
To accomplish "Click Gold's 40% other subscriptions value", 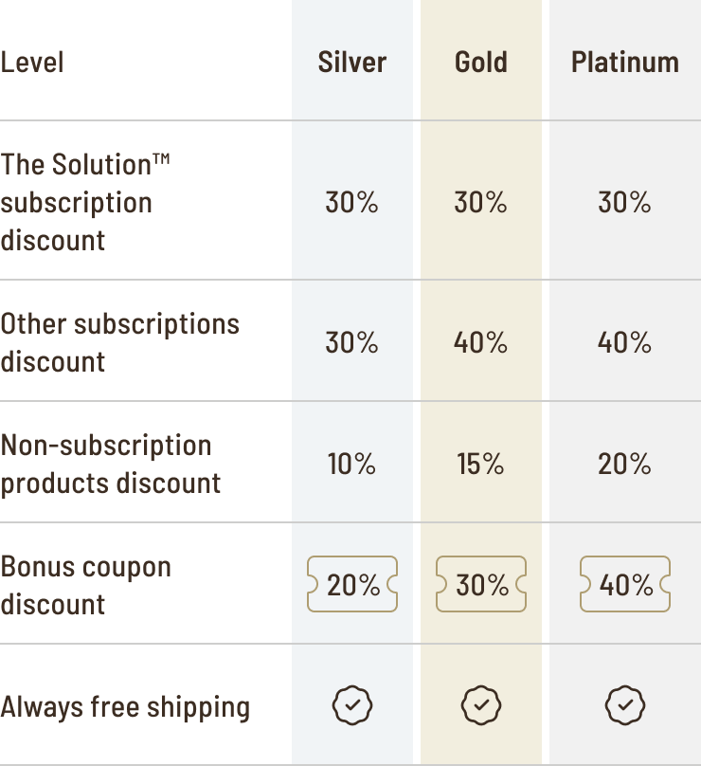I will [x=481, y=342].
